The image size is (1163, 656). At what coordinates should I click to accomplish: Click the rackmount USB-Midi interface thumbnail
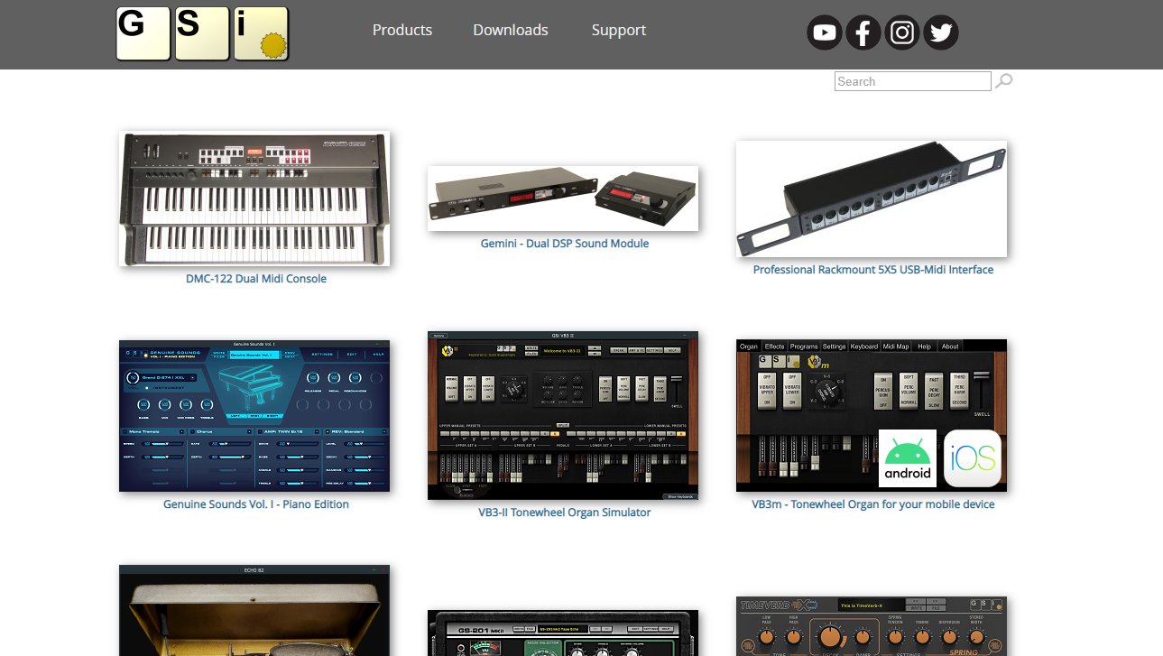coord(872,199)
